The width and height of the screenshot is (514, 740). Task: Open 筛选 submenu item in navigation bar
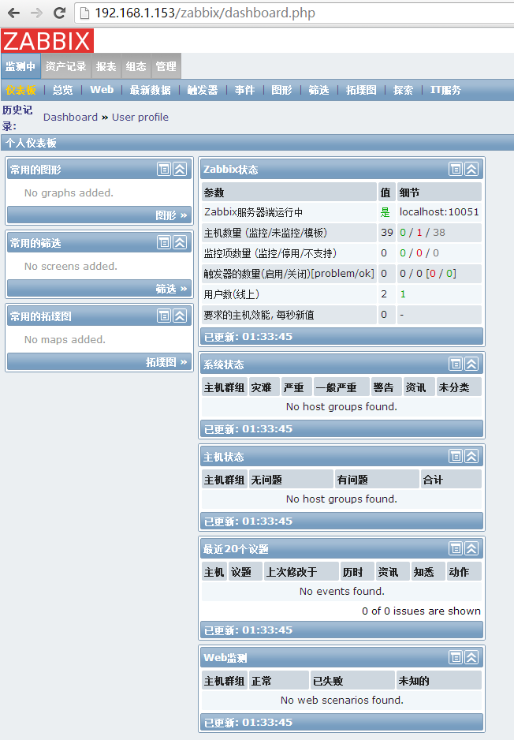(x=318, y=90)
